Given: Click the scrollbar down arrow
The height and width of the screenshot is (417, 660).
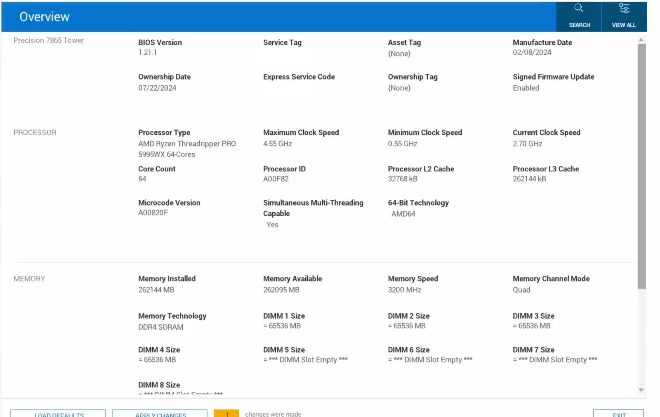Looking at the screenshot, I should (641, 390).
